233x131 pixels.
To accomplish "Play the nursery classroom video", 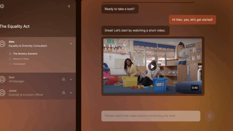I will pos(152,66).
